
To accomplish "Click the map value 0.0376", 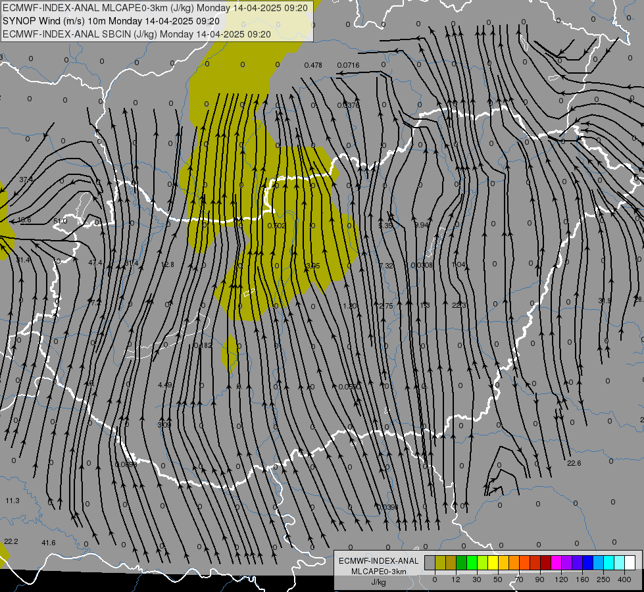I will (x=348, y=106).
